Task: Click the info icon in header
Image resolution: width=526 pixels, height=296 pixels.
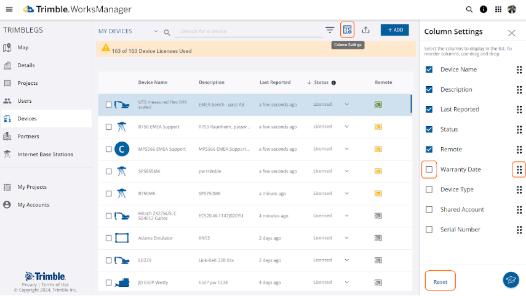Action: point(484,9)
